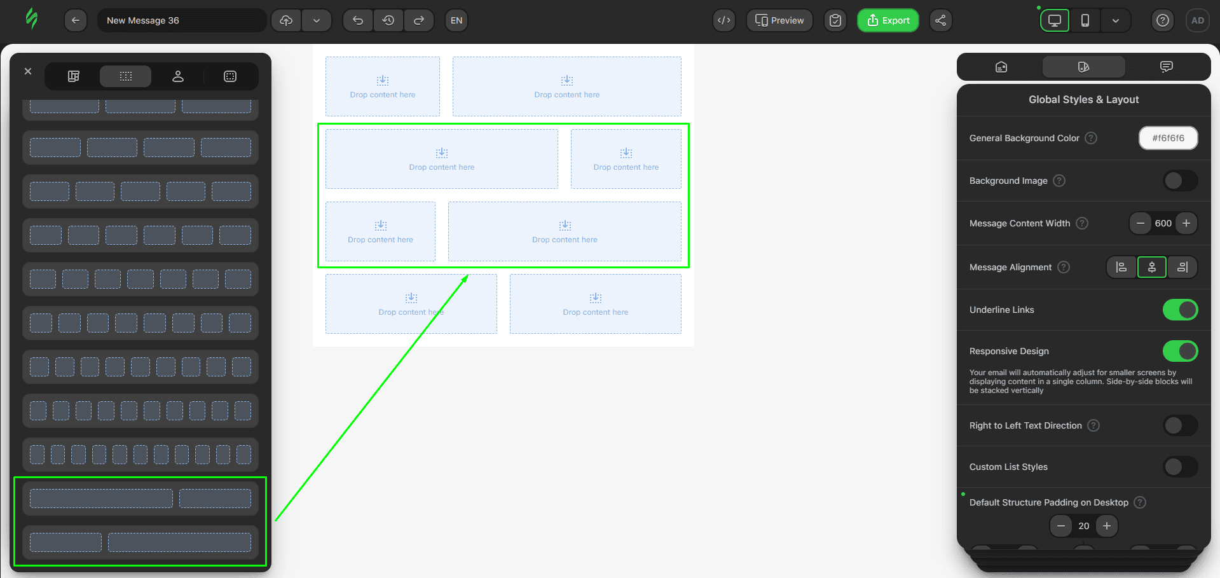Disable the Underline Links toggle

(x=1180, y=310)
